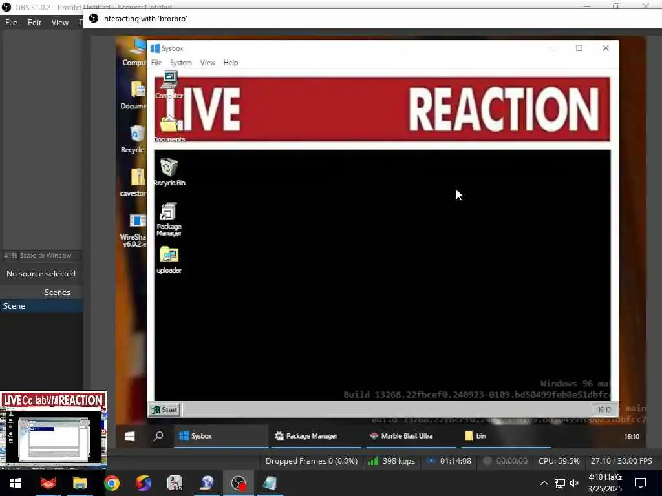This screenshot has width=662, height=496.
Task: Open the 41% Scale to Window dropdown
Action: point(41,255)
